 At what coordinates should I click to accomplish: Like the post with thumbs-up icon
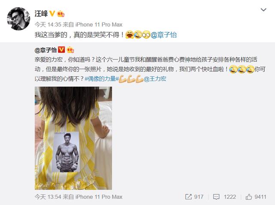click(248, 197)
